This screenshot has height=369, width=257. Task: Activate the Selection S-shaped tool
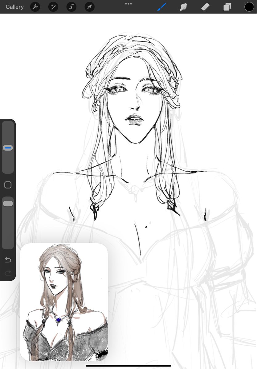[71, 7]
